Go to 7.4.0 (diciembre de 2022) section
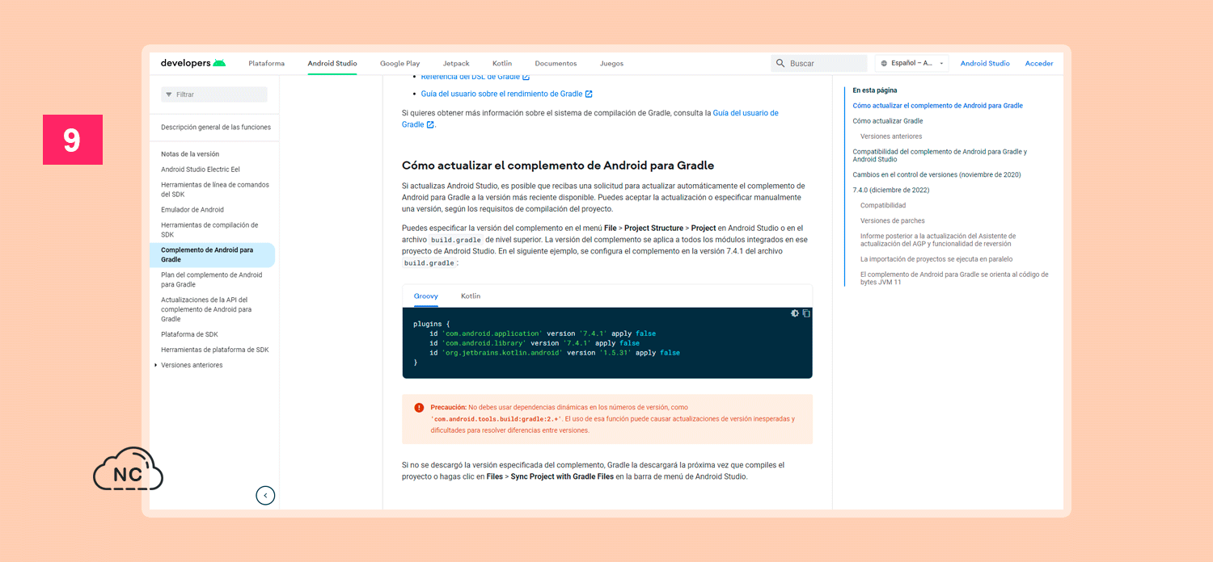Screen dimensions: 1213x562 891,191
